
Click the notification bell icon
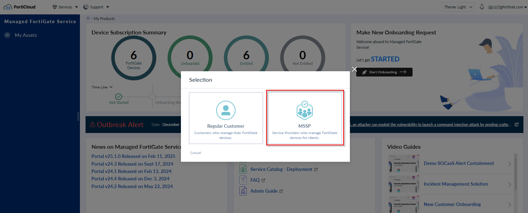click(482, 6)
